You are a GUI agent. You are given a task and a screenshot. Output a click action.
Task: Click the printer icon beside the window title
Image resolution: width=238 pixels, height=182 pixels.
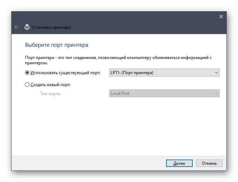(x=27, y=27)
